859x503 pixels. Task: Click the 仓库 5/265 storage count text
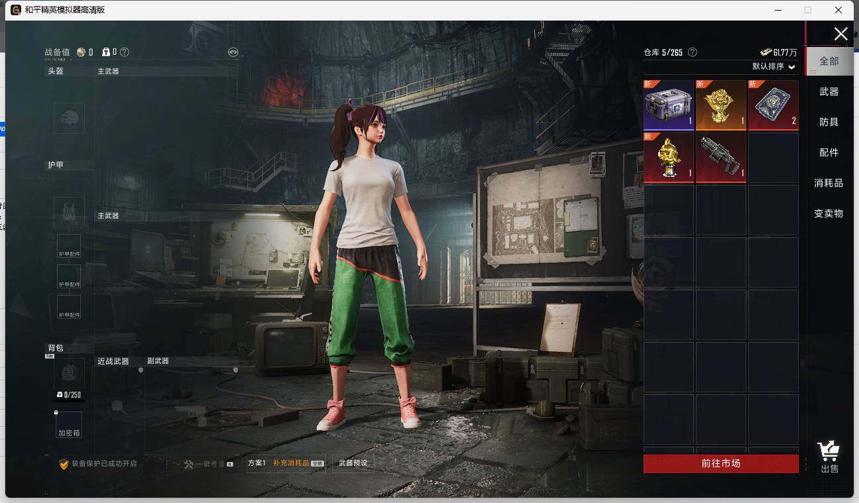(x=663, y=52)
